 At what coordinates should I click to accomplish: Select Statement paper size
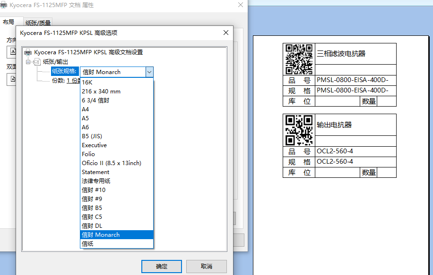tap(117, 172)
